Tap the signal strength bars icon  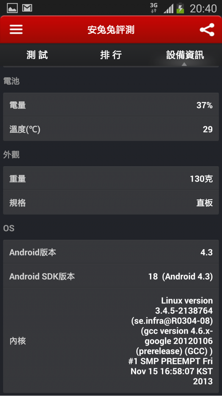(x=168, y=9)
